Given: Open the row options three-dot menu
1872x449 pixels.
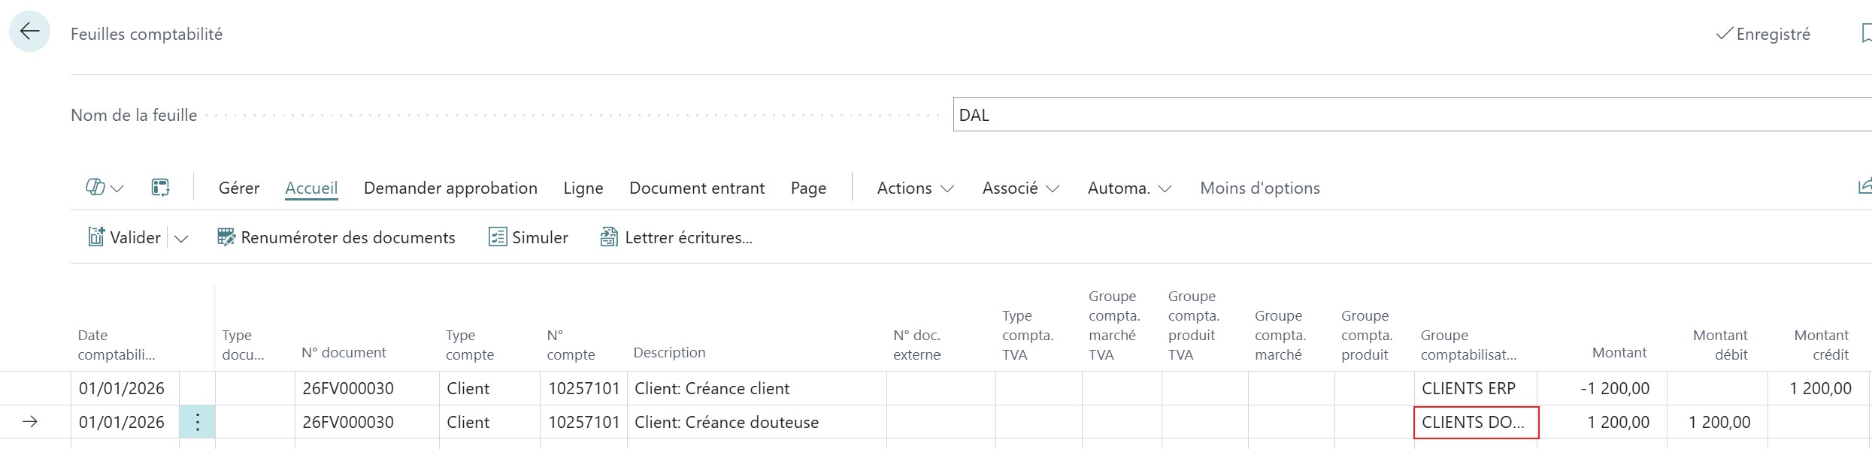Looking at the screenshot, I should click(197, 422).
